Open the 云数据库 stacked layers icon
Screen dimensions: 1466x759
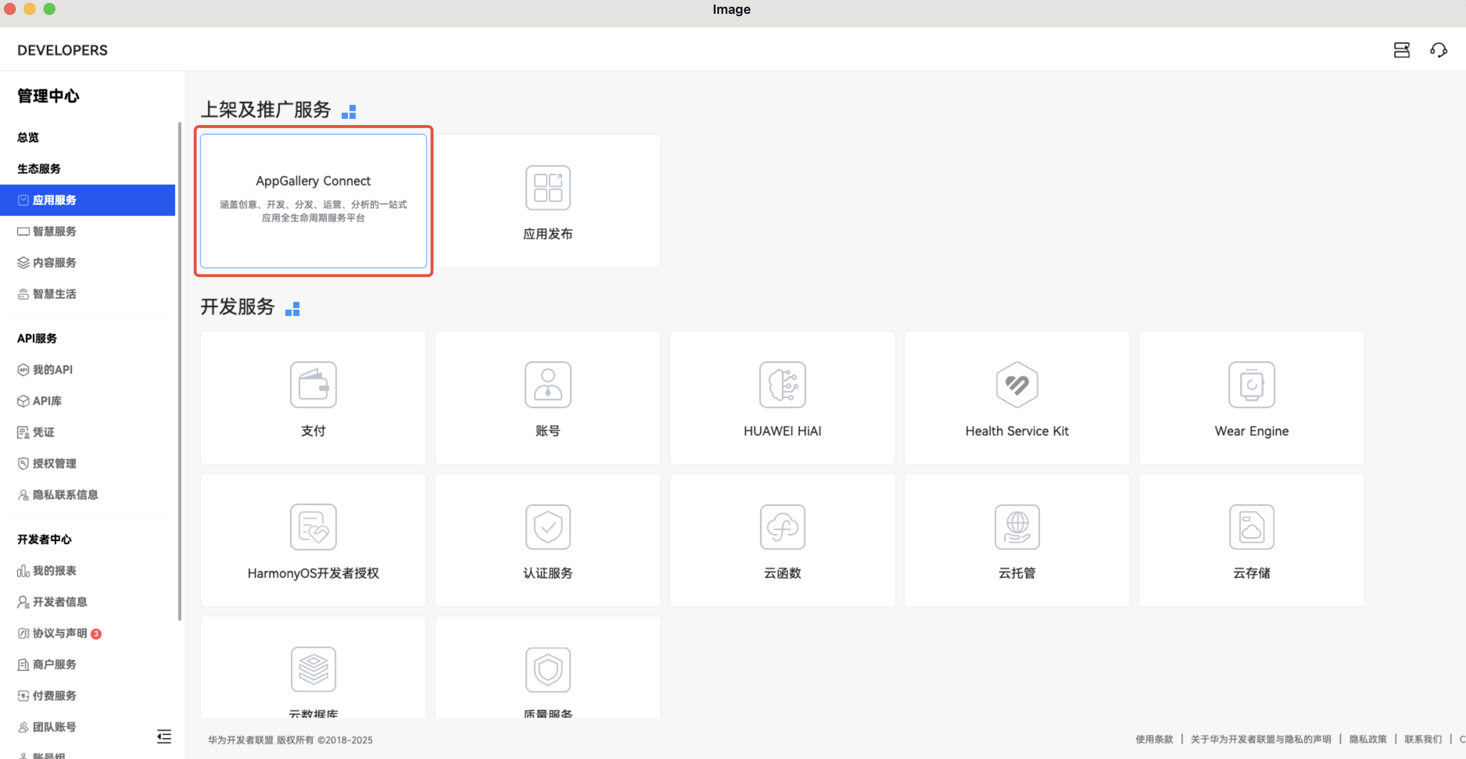click(x=313, y=669)
